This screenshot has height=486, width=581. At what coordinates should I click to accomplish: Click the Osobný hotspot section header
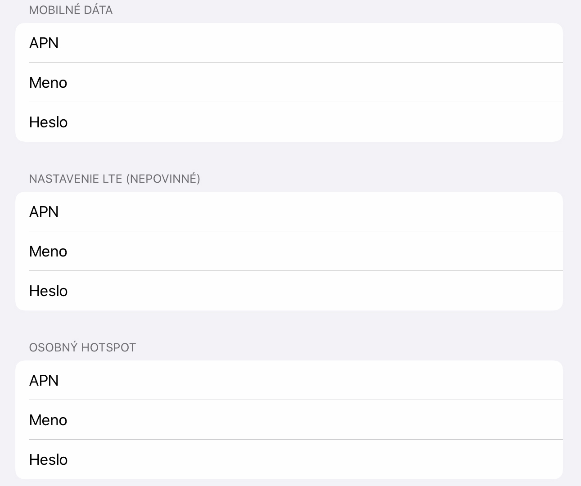tap(82, 347)
